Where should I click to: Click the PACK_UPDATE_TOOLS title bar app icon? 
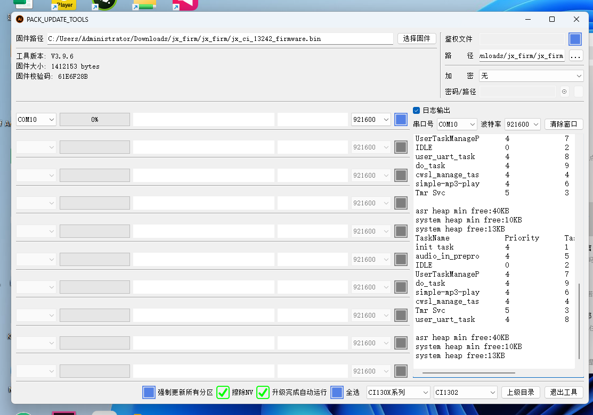[x=20, y=19]
